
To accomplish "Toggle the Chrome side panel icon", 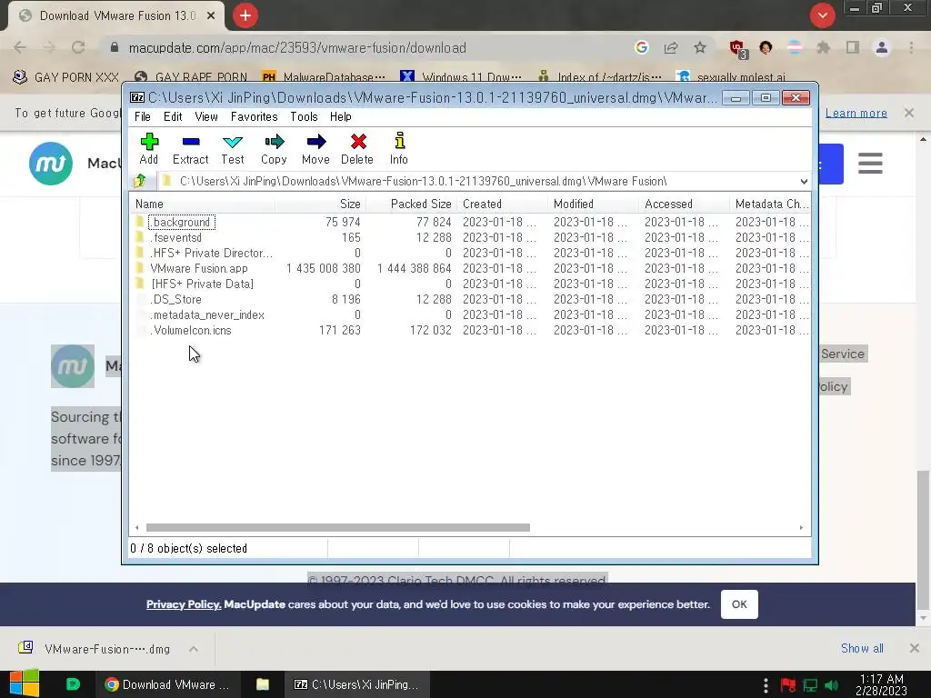I will pyautogui.click(x=853, y=47).
